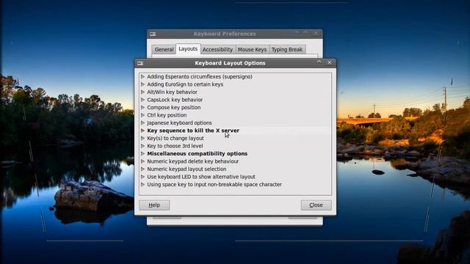The image size is (470, 264).
Task: Select 'Numeric keypad layout selection' text
Action: click(187, 169)
